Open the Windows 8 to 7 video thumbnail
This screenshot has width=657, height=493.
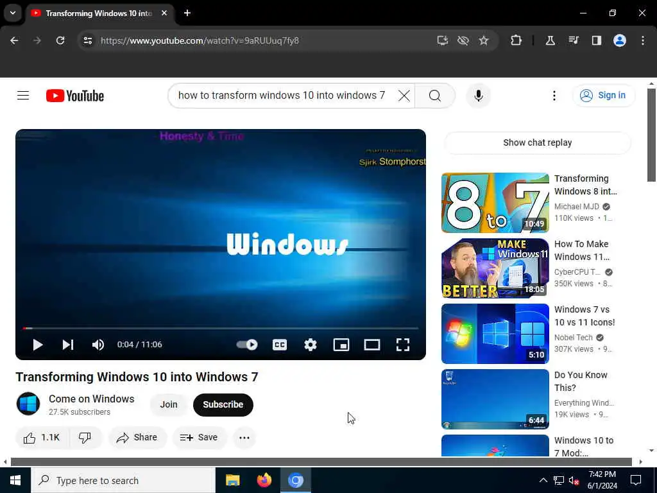tap(495, 202)
